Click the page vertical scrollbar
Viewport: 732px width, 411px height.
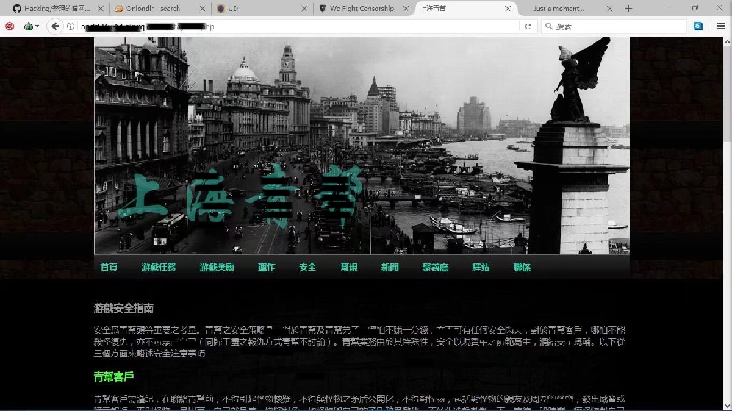[x=727, y=183]
